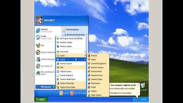
Task: Open Windows Messenger in left panel
Action: coord(45,59)
